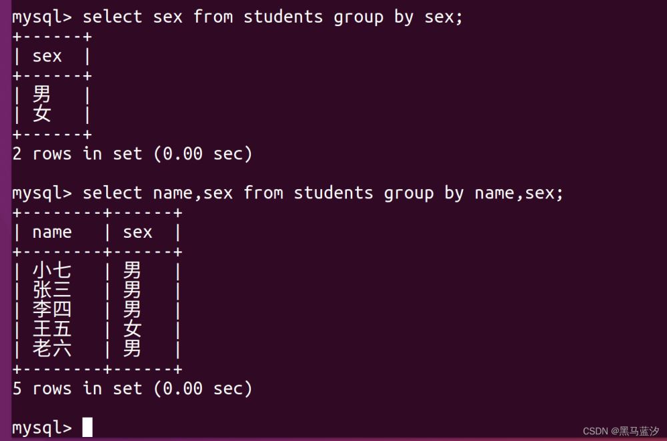Click the last empty mysql> prompt
The image size is (667, 441).
(x=41, y=427)
